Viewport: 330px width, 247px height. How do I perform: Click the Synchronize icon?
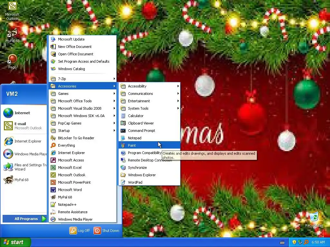point(123,168)
